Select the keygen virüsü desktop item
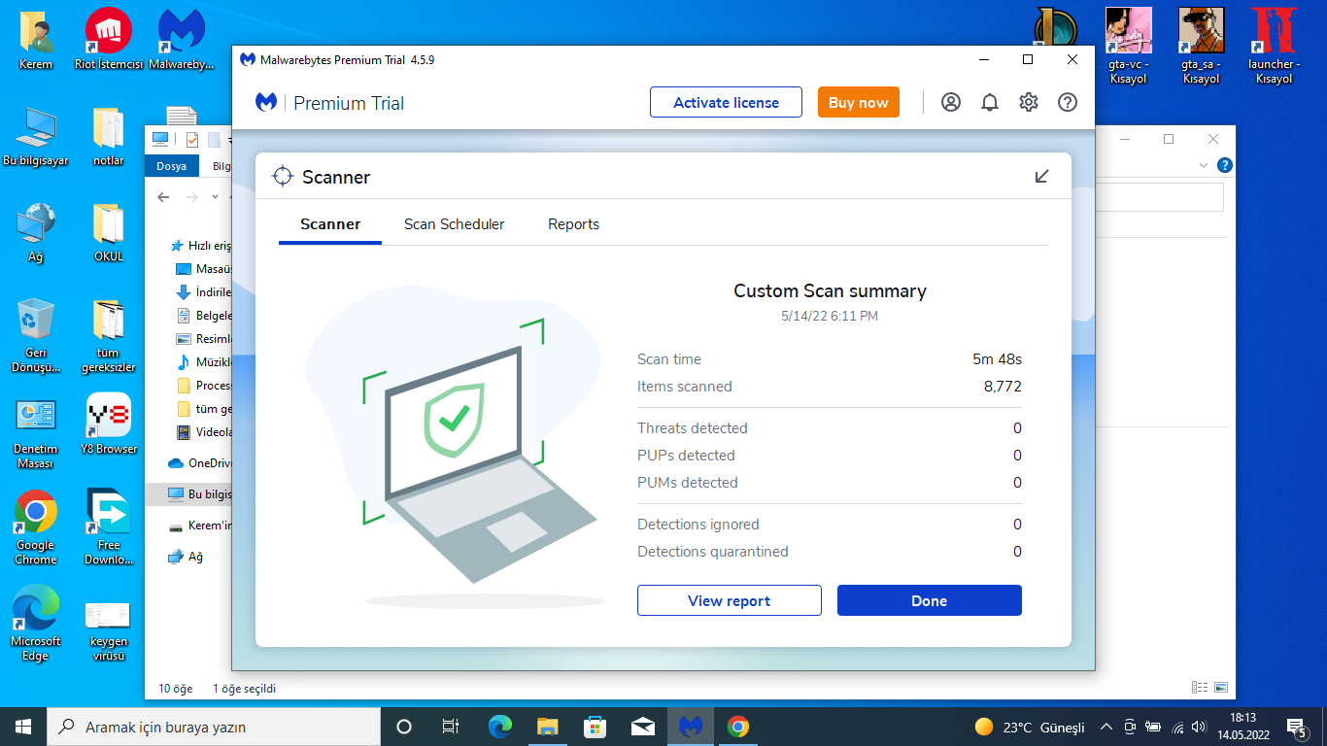The image size is (1327, 746). pyautogui.click(x=109, y=631)
